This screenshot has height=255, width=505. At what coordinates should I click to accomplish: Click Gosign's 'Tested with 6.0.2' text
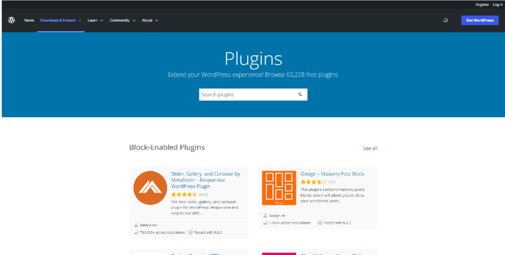(x=337, y=223)
